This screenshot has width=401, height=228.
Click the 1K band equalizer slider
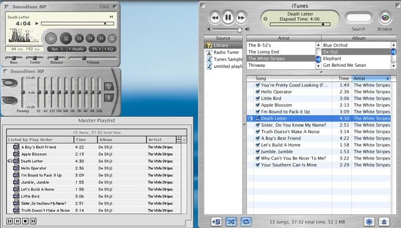72,93
